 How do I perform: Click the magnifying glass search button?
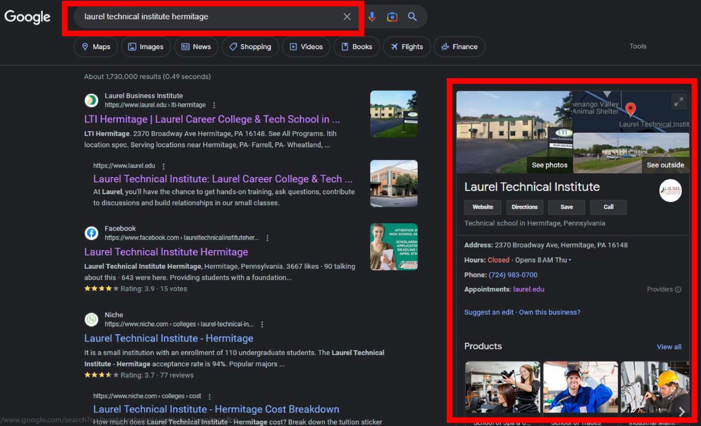coord(412,17)
